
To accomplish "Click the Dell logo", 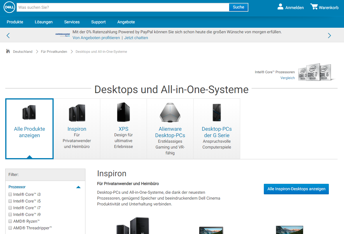I will click(9, 7).
